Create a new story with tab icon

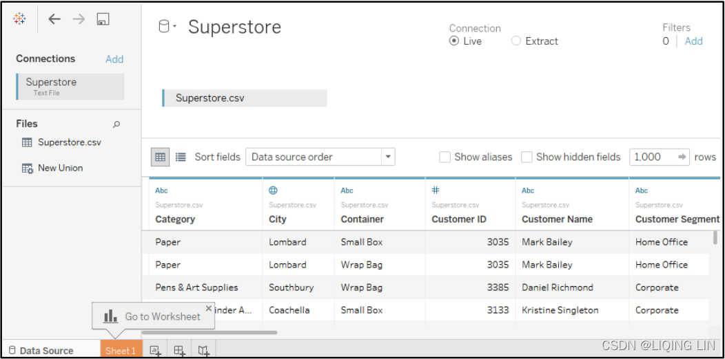[204, 351]
